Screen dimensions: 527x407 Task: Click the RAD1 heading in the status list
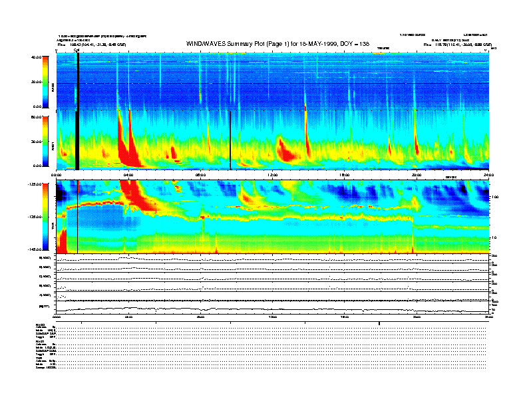(x=40, y=342)
